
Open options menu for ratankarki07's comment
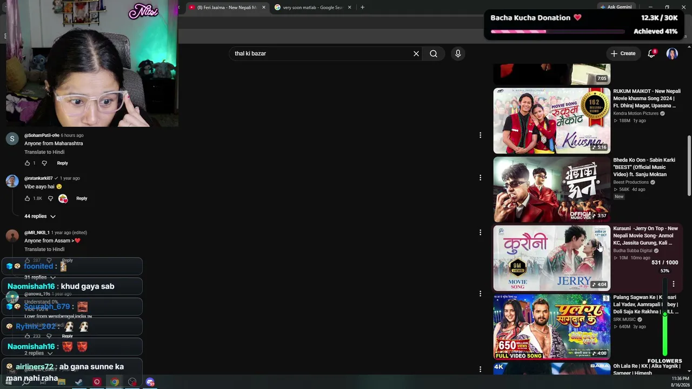[x=480, y=177]
